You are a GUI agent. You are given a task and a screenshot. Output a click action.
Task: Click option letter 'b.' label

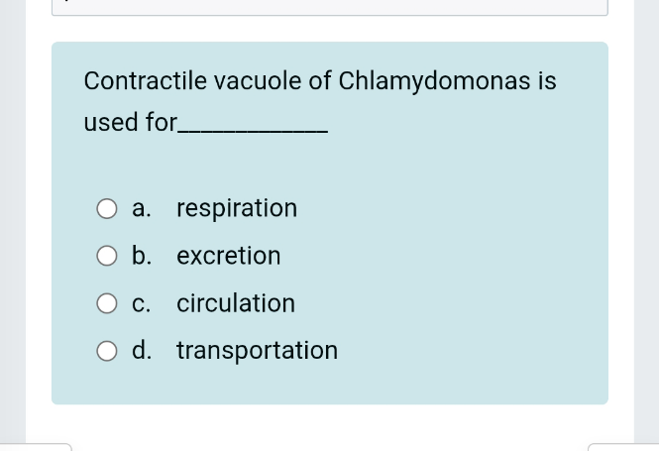coord(142,256)
